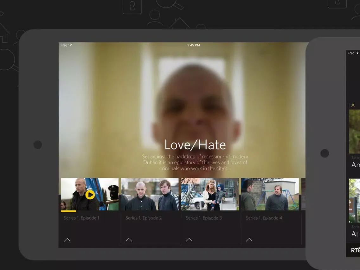Select the "Series 1, Episode 1" label
This screenshot has height=270, width=360.
pos(81,218)
